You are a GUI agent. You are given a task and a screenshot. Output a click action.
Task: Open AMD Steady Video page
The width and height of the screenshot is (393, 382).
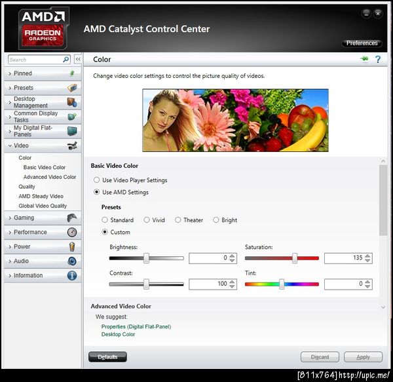coord(41,197)
